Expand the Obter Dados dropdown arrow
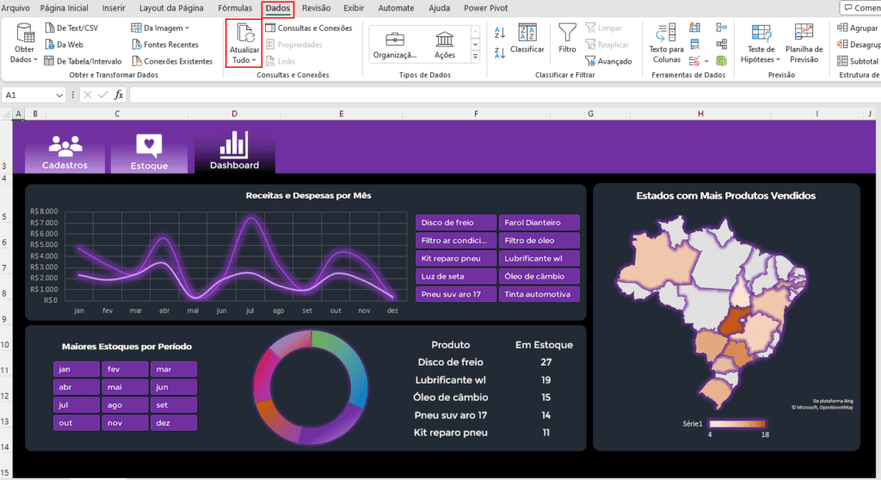 pyautogui.click(x=35, y=59)
